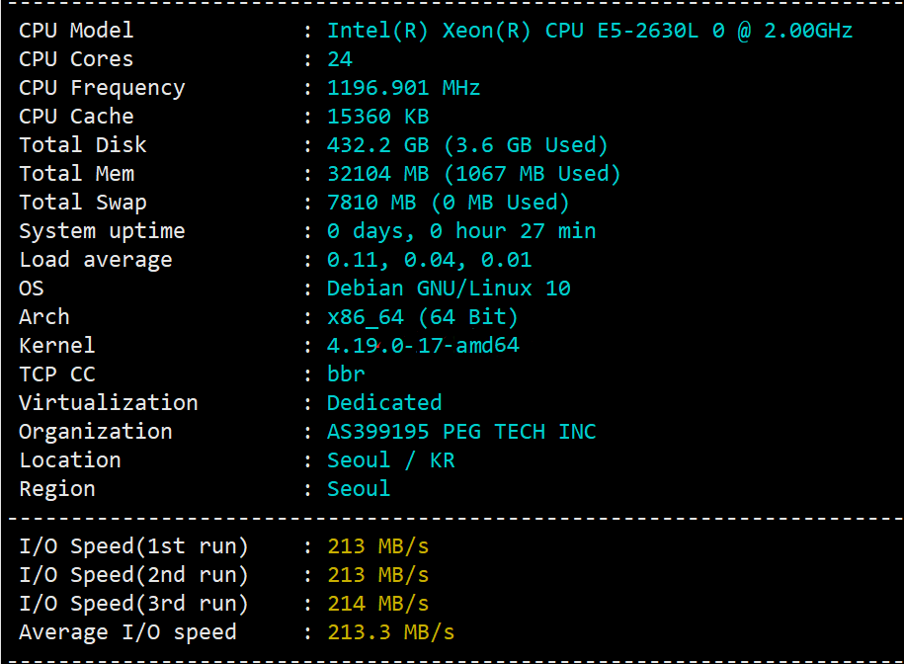Select the CPU model value Intel(R) Xeon(R)
The width and height of the screenshot is (904, 664).
tap(429, 31)
